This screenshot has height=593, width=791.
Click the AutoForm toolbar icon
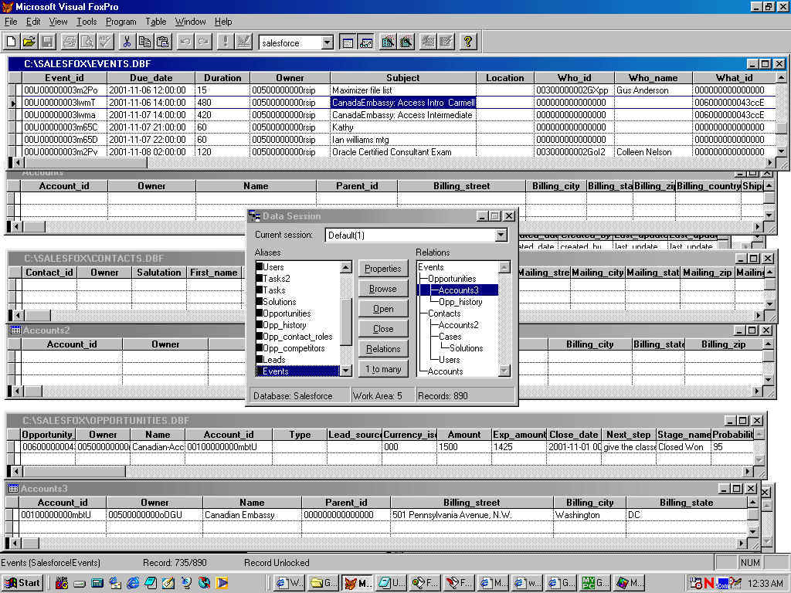428,42
